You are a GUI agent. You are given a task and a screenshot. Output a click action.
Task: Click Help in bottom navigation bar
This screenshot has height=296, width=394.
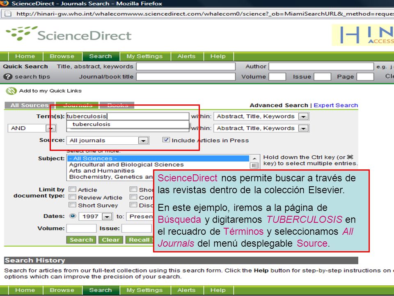218,290
